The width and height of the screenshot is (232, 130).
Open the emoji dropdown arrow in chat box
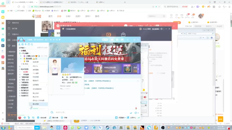click(138, 113)
